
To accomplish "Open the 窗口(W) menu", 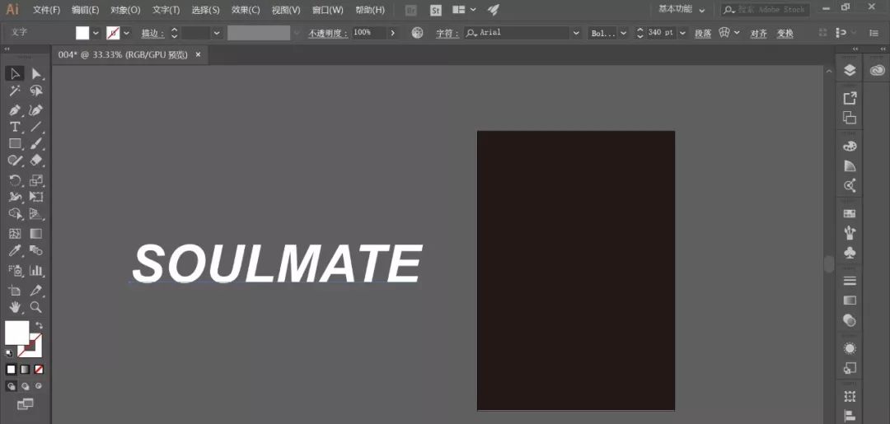I will pos(327,10).
